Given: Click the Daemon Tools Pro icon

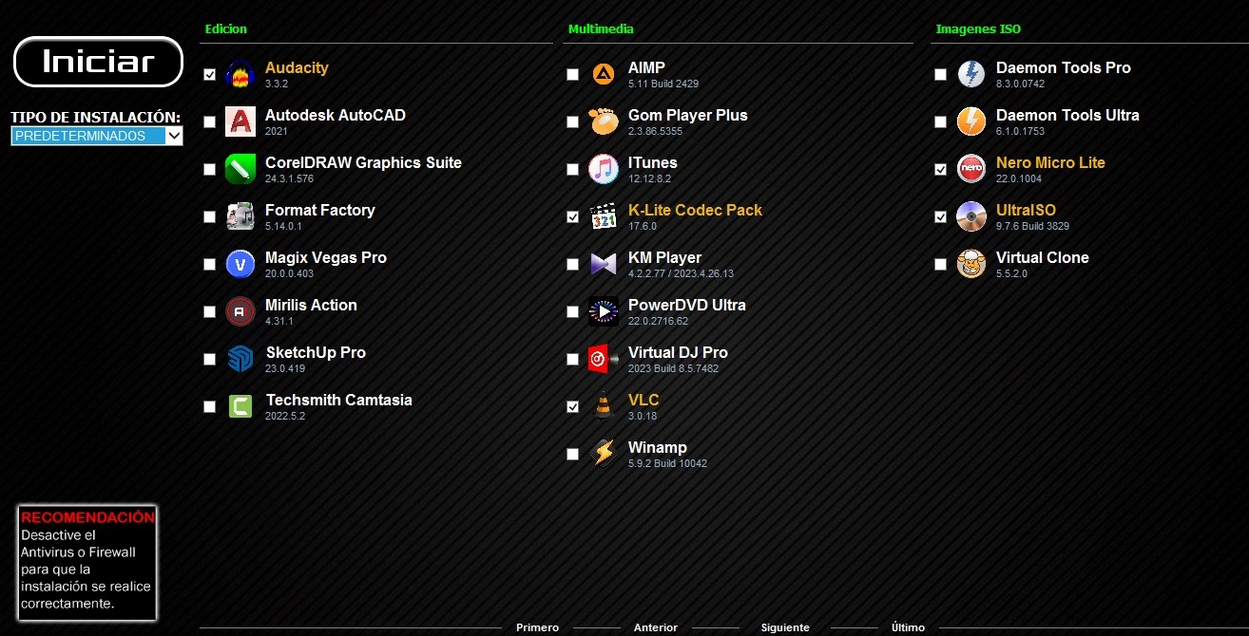Looking at the screenshot, I should pos(971,75).
